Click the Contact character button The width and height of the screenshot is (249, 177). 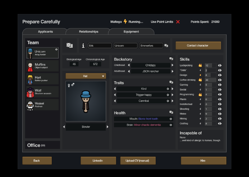[x=198, y=45]
